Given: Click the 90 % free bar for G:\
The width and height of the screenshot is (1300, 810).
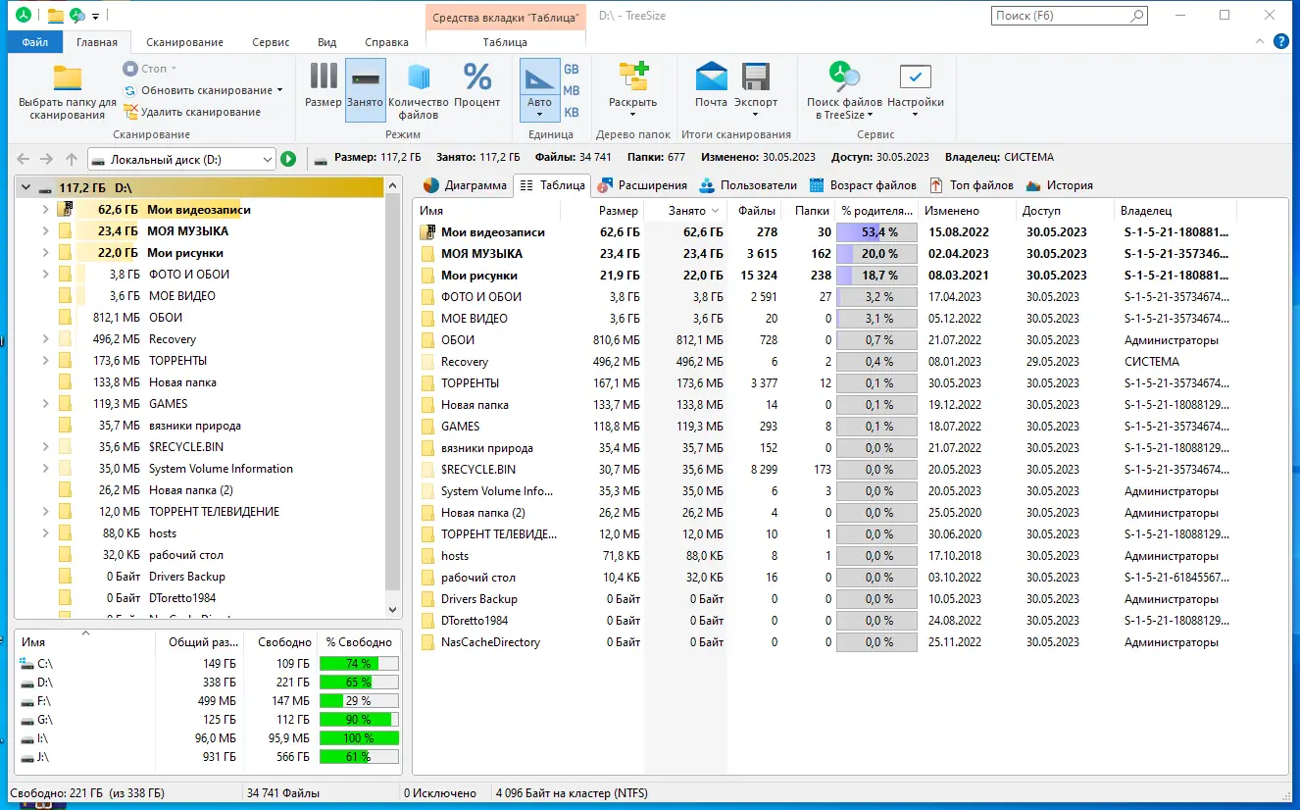Looking at the screenshot, I should pos(359,720).
